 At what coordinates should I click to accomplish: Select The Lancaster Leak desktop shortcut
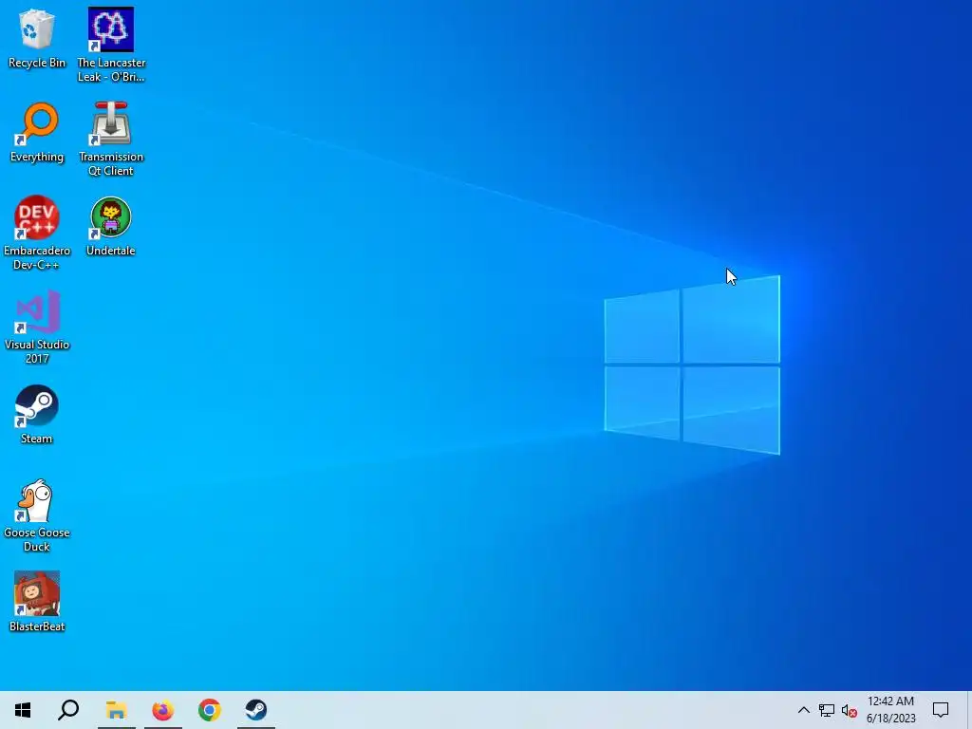pos(111,45)
